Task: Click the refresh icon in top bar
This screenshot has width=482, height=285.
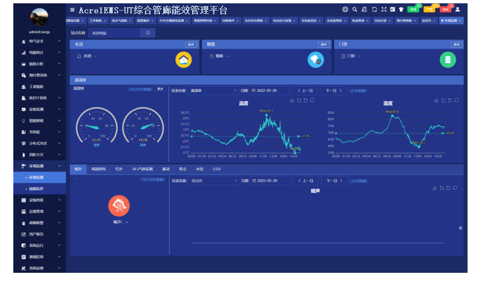Action: (x=374, y=9)
